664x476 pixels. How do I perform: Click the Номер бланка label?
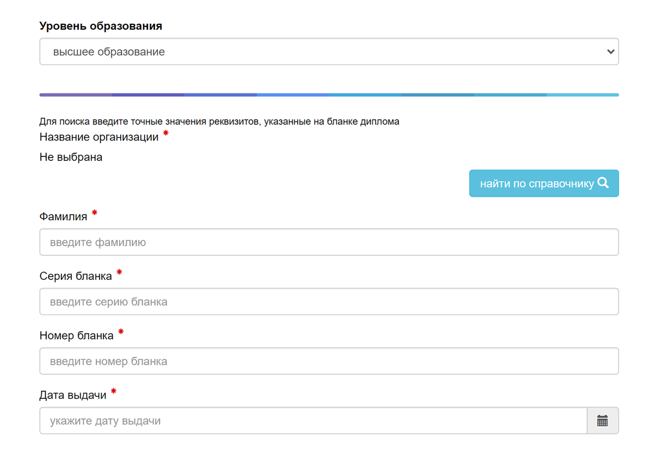(x=76, y=336)
